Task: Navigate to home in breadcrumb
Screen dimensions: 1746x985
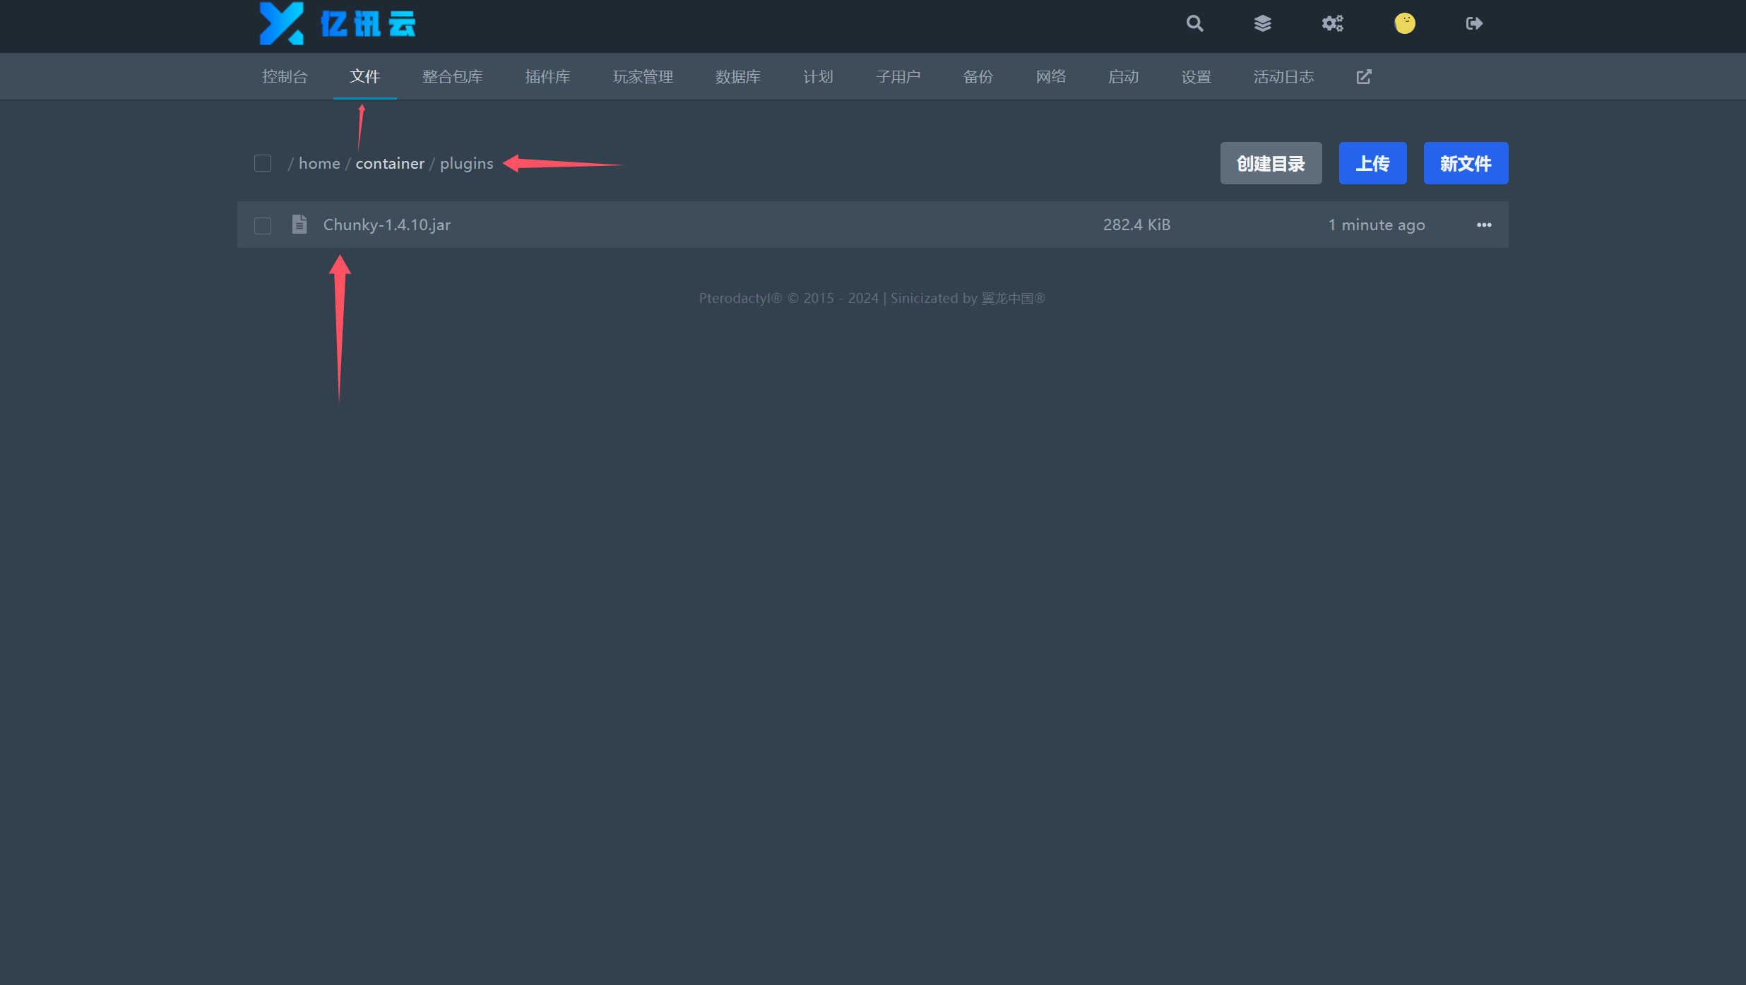Action: point(319,164)
